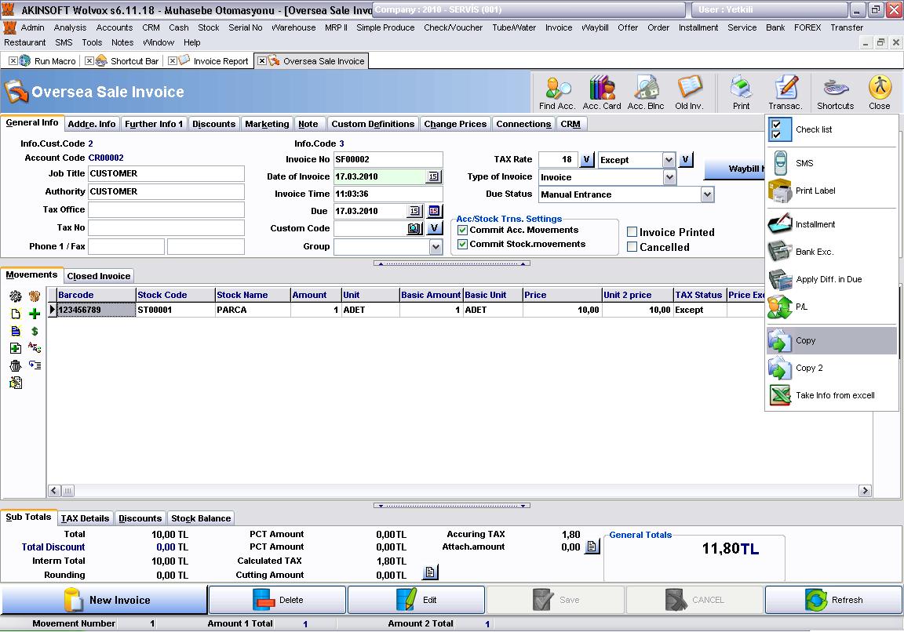Show account balance via Acc. Blnc icon
This screenshot has width=904, height=632.
[x=646, y=93]
